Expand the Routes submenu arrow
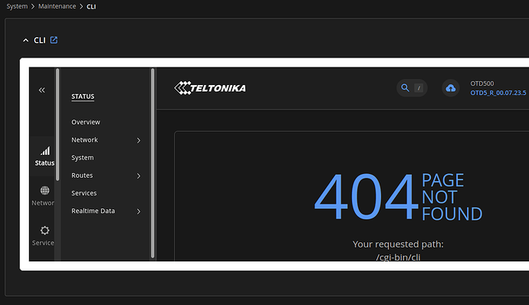 [x=138, y=175]
